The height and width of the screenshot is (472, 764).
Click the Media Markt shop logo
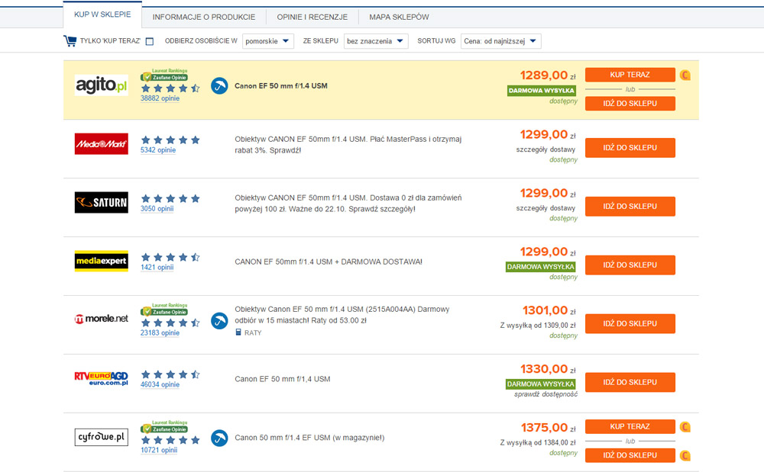pos(102,144)
